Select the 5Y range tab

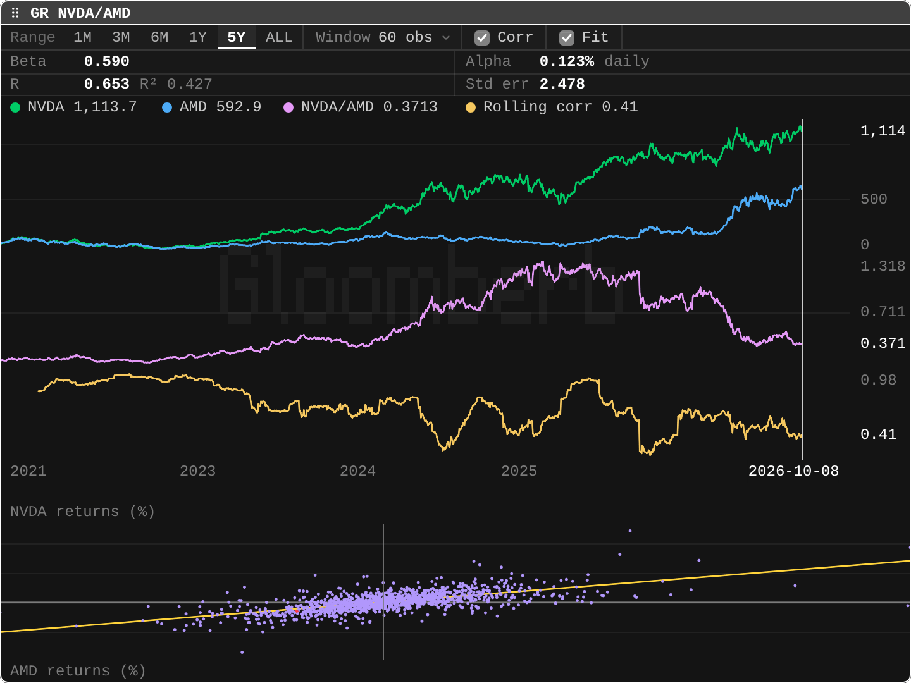tap(237, 37)
